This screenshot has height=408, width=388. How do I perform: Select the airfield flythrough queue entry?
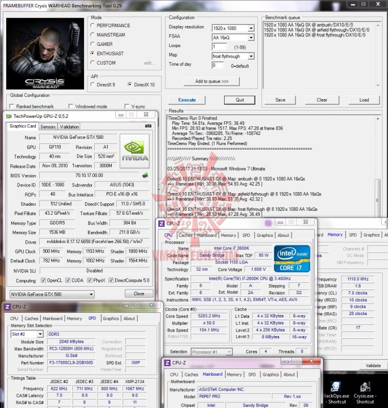[x=317, y=30]
